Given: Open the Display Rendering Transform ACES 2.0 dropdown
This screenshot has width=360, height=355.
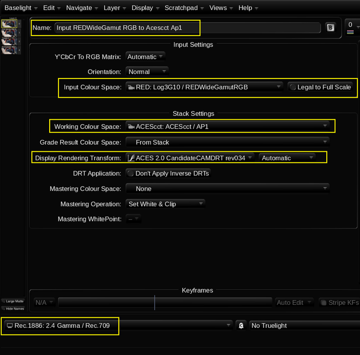Looking at the screenshot, I should [x=190, y=158].
